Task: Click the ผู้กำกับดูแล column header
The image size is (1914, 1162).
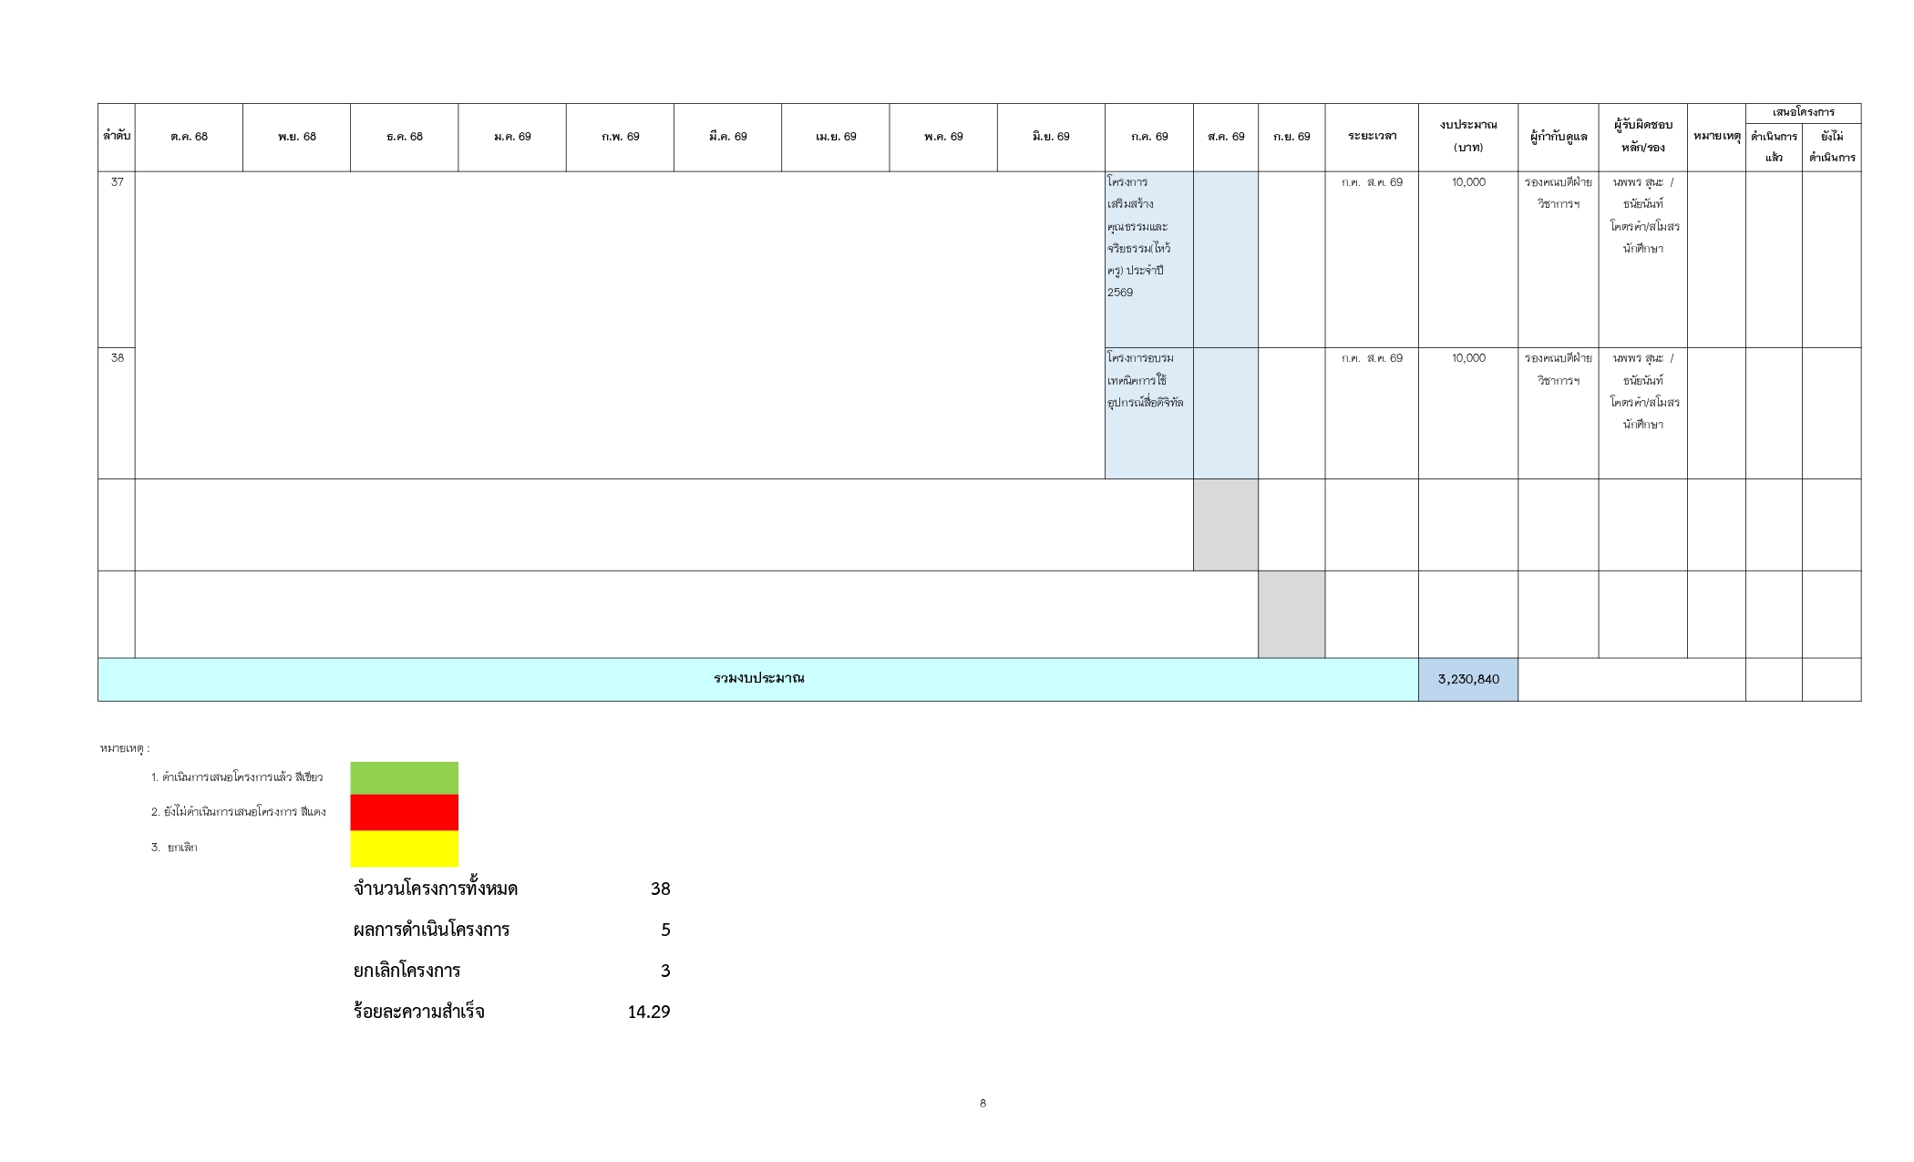Action: 1557,137
